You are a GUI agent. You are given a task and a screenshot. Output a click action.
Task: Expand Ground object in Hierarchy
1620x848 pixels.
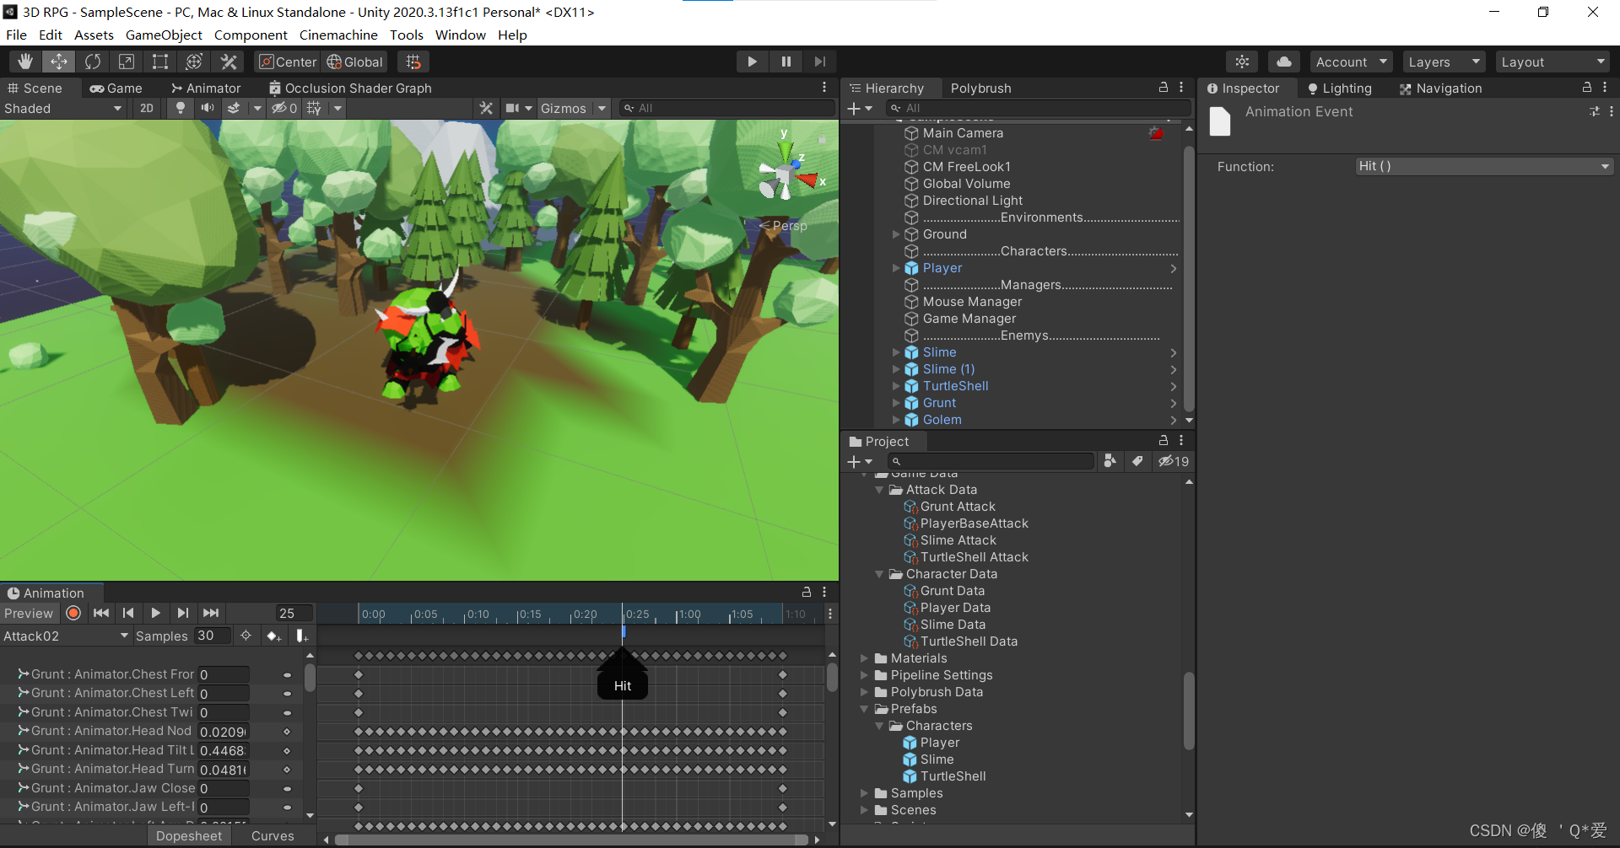(896, 234)
